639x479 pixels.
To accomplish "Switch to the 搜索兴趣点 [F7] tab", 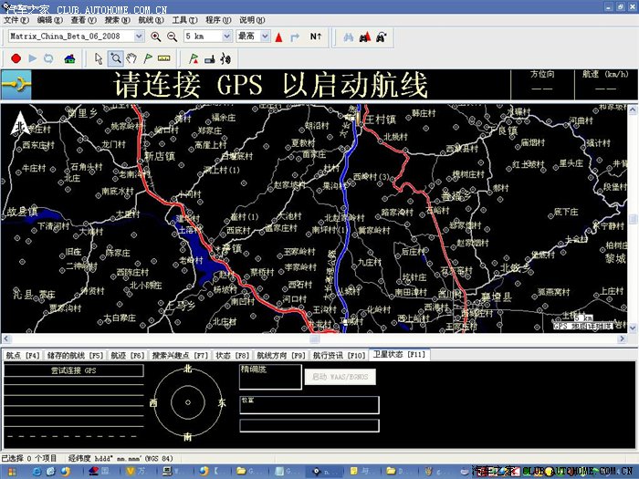I will [181, 355].
